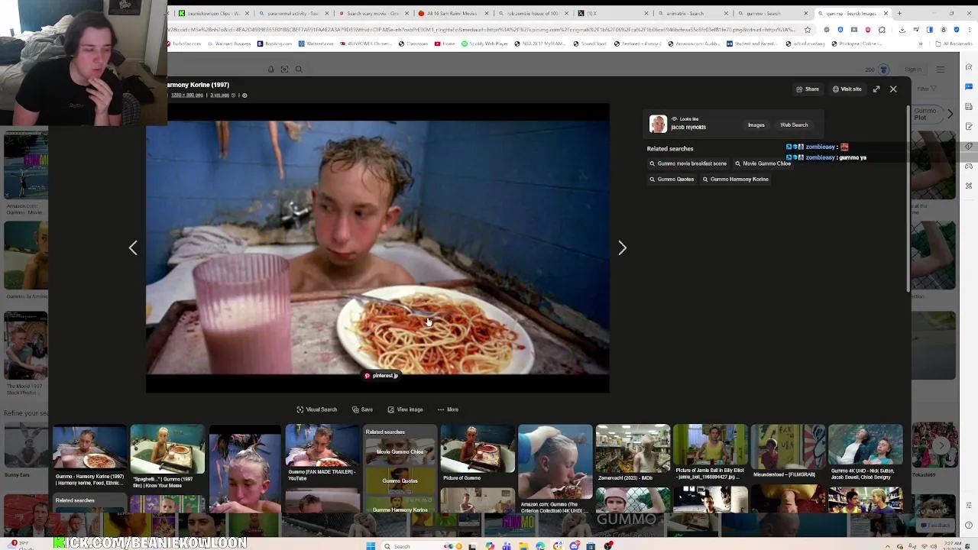Switch to the 'animatrix - Search' tab
This screenshot has height=550, width=978.
coord(692,13)
